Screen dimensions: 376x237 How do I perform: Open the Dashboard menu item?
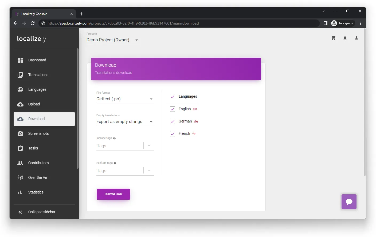pos(44,60)
